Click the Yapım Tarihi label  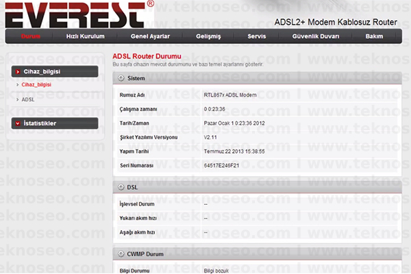(134, 151)
